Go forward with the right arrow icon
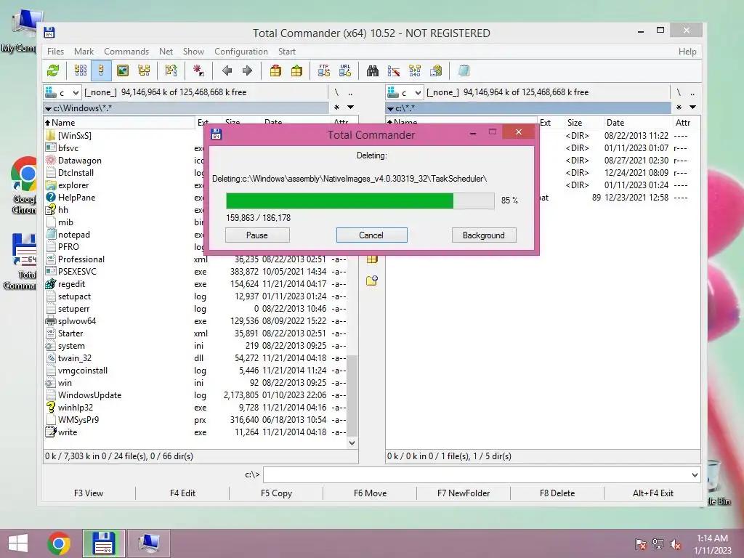 247,71
